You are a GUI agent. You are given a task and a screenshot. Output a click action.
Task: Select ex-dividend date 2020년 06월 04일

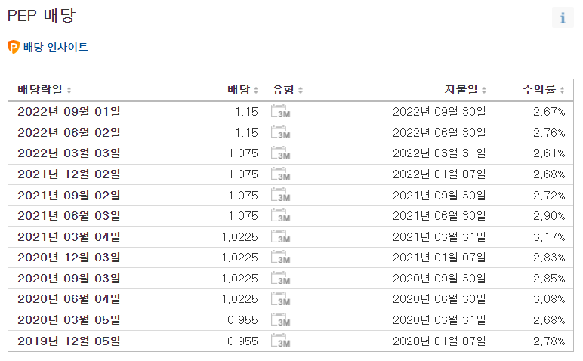click(x=69, y=299)
